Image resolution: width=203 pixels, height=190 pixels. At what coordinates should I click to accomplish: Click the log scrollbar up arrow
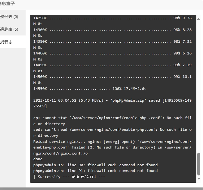199,19
